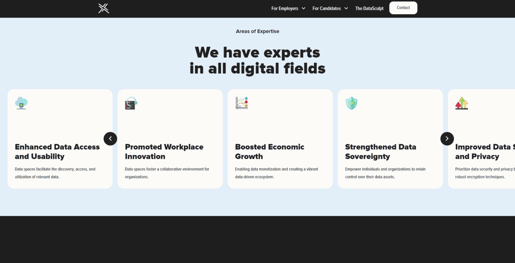Screen dimensions: 515x263
Task: Open The DataSculpt menu item
Action: pyautogui.click(x=369, y=8)
